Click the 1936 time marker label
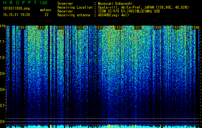The image size is (202, 128). click(x=119, y=28)
